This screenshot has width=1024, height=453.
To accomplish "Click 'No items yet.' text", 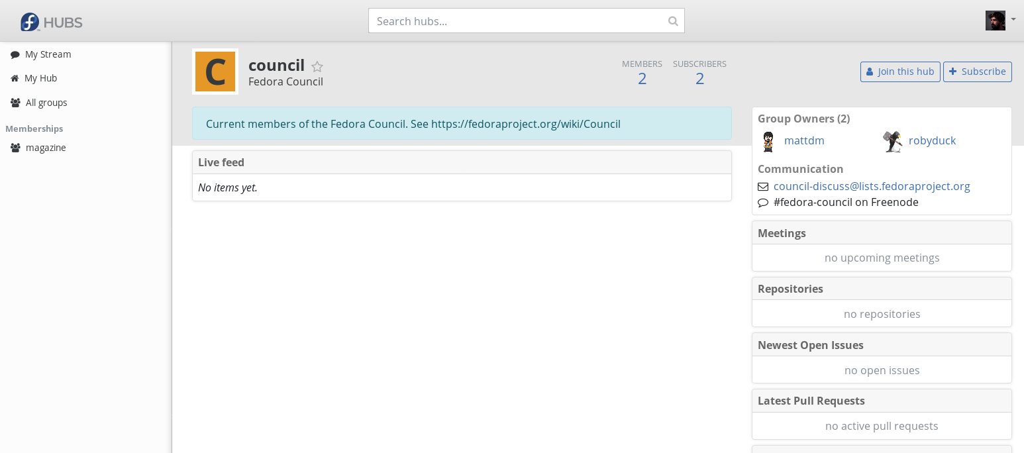I will (228, 187).
